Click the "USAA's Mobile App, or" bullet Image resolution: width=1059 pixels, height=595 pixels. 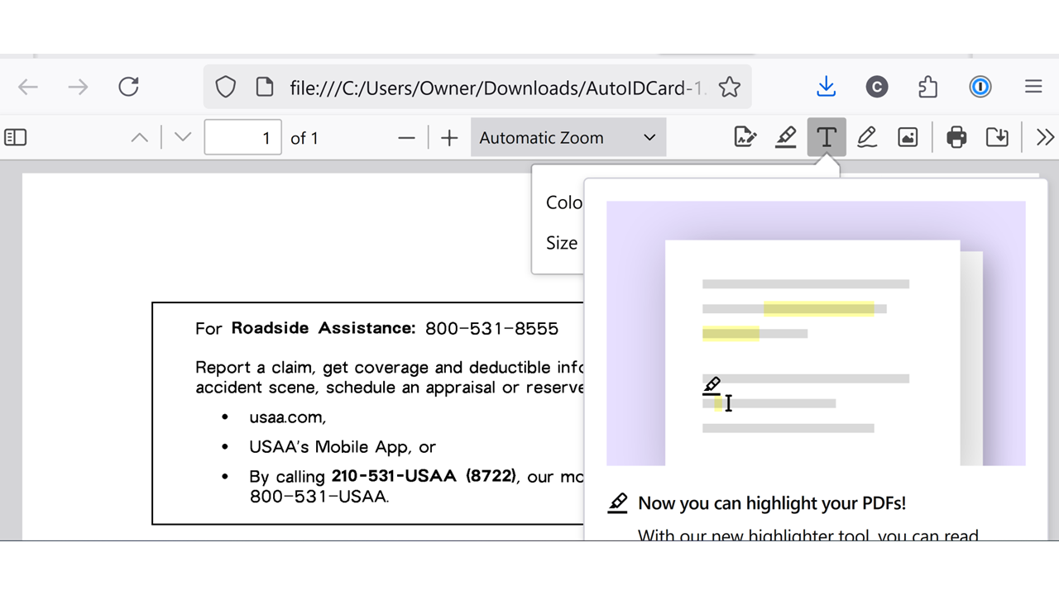coord(343,447)
